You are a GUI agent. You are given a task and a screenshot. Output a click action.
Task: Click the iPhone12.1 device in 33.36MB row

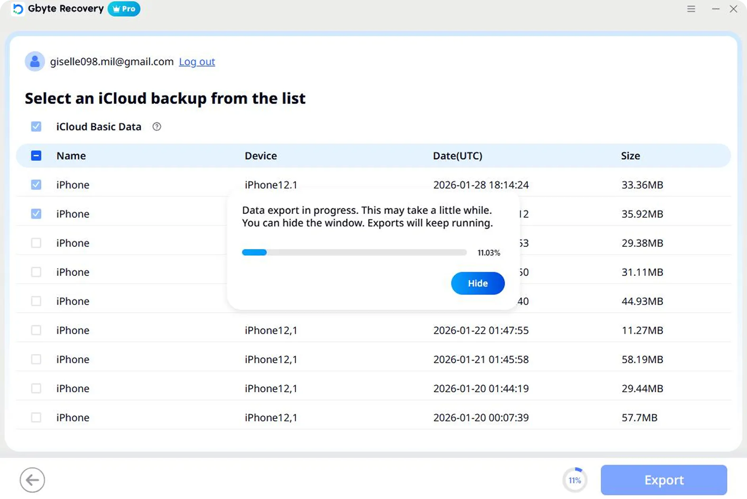click(271, 185)
